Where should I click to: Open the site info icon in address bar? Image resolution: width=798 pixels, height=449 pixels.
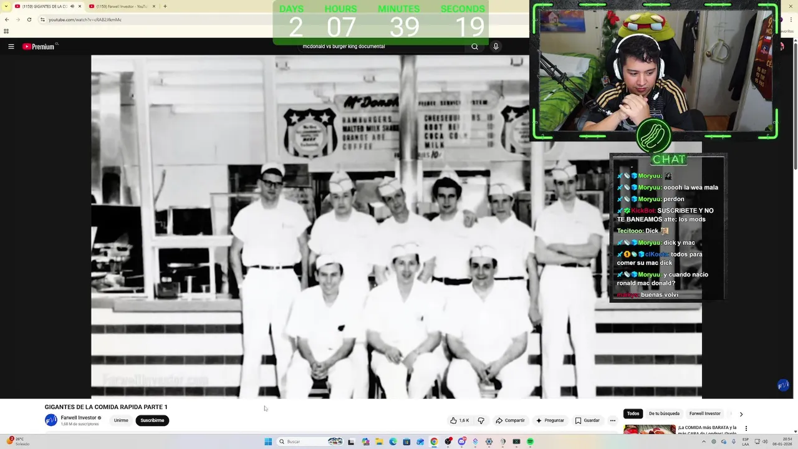coord(42,19)
